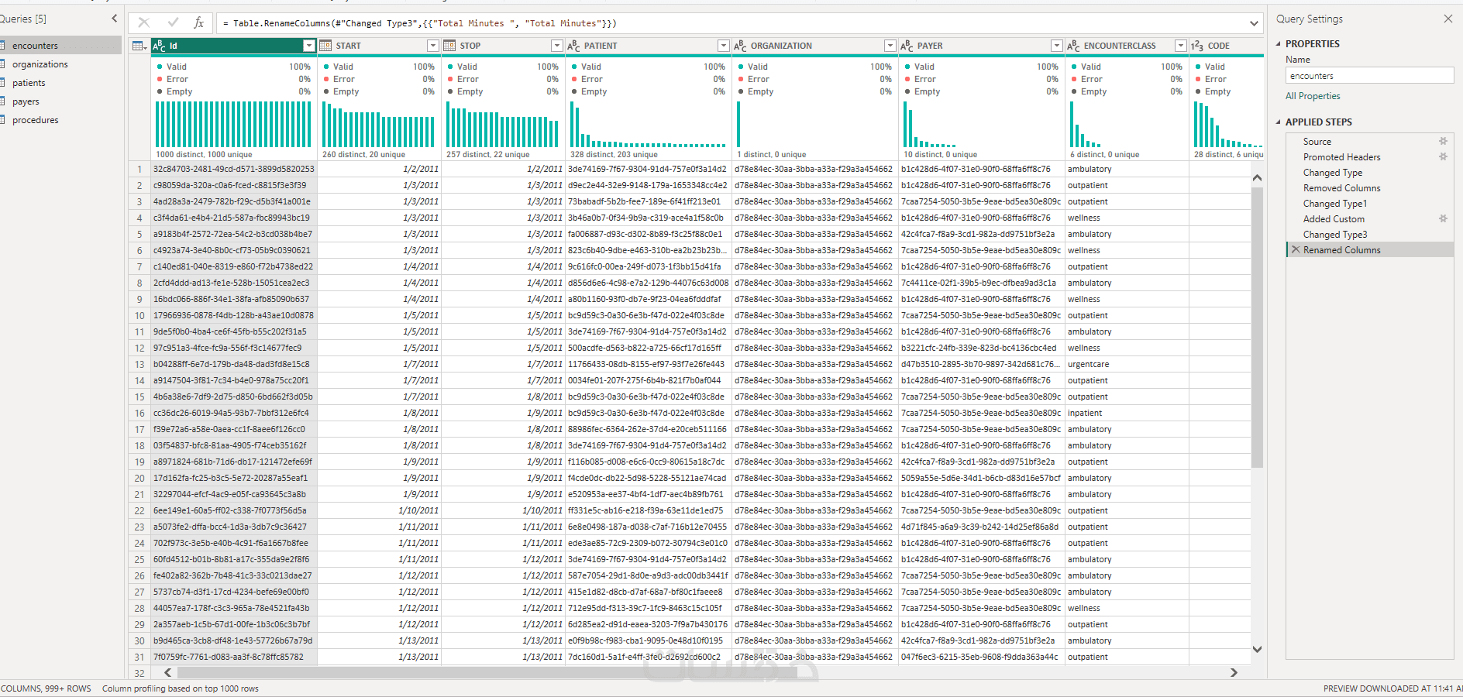This screenshot has height=697, width=1463.
Task: Click the CODE column number type icon
Action: pyautogui.click(x=1197, y=46)
